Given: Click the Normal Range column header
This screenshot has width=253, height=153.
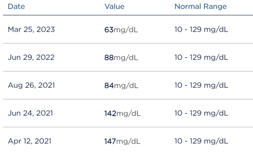Looking at the screenshot, I should [x=200, y=7].
